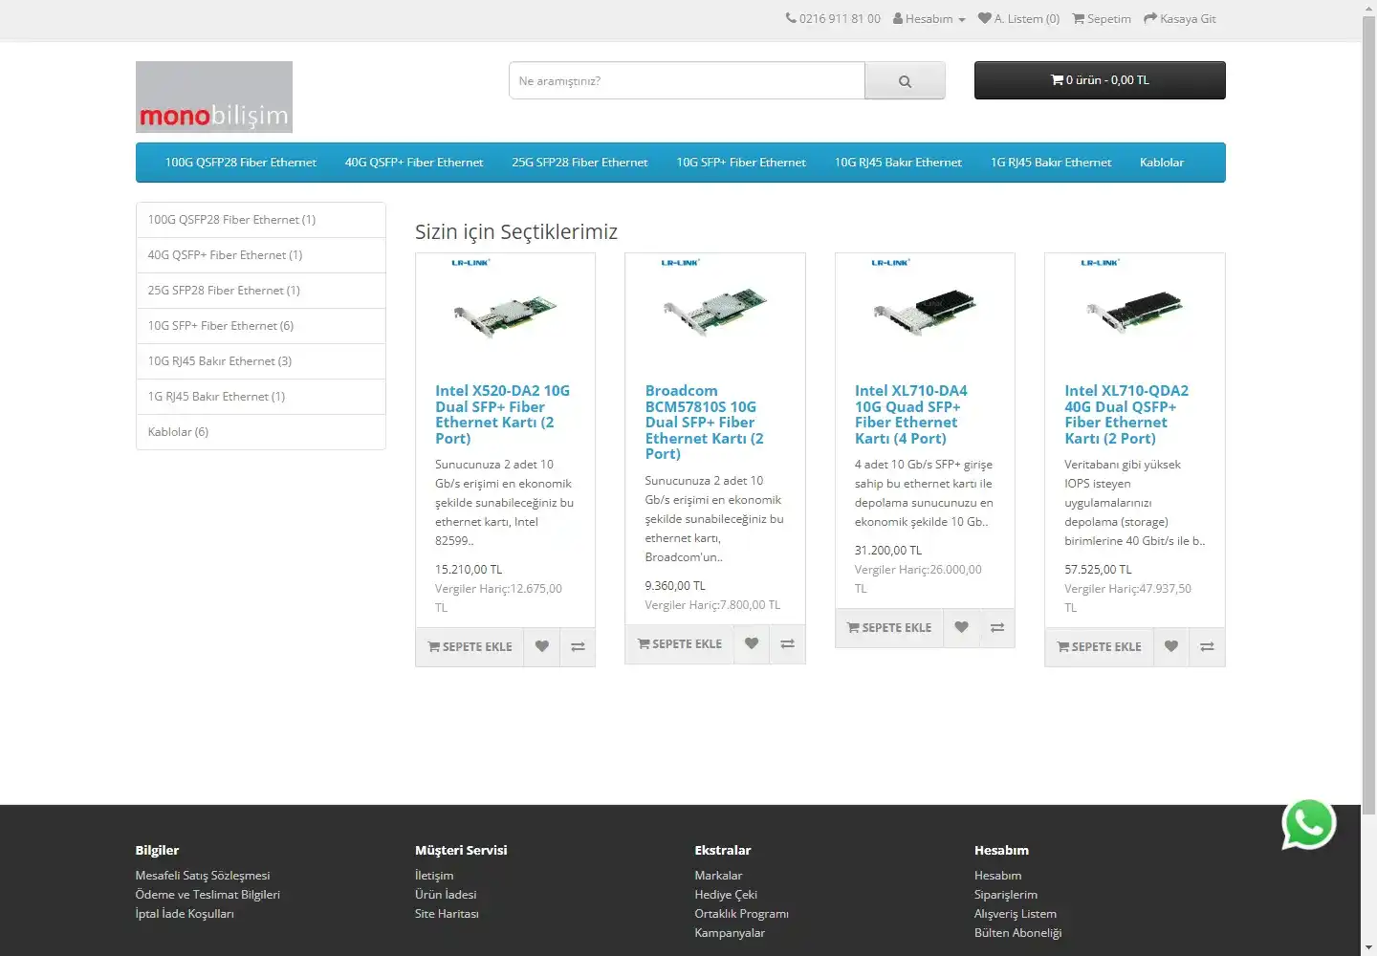Click Sepete Ekle for Intel XL710-DA4
The image size is (1377, 956).
coord(889,628)
